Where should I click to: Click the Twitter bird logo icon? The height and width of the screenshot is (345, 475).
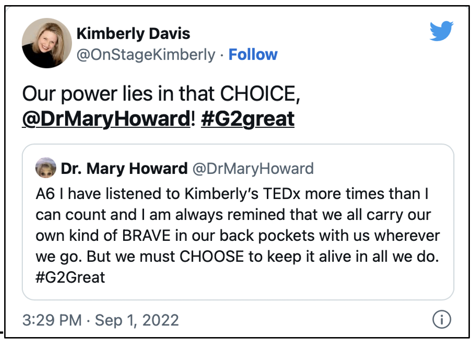tap(442, 31)
